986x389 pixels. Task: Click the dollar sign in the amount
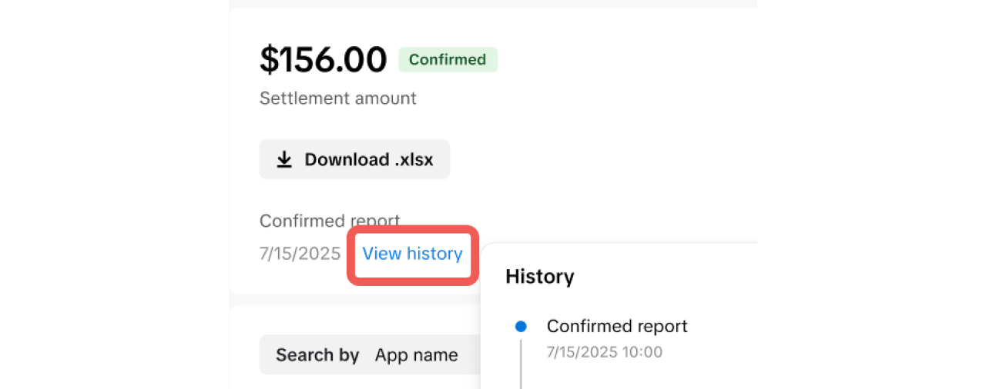coord(269,60)
